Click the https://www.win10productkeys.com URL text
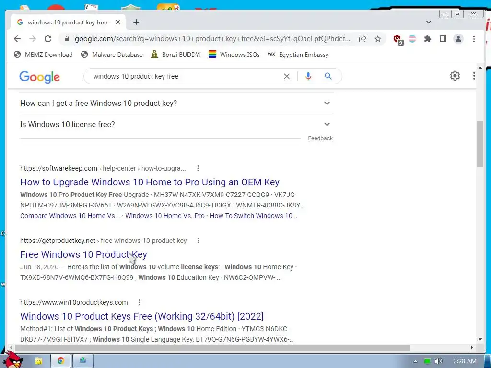491x368 pixels. [x=74, y=302]
